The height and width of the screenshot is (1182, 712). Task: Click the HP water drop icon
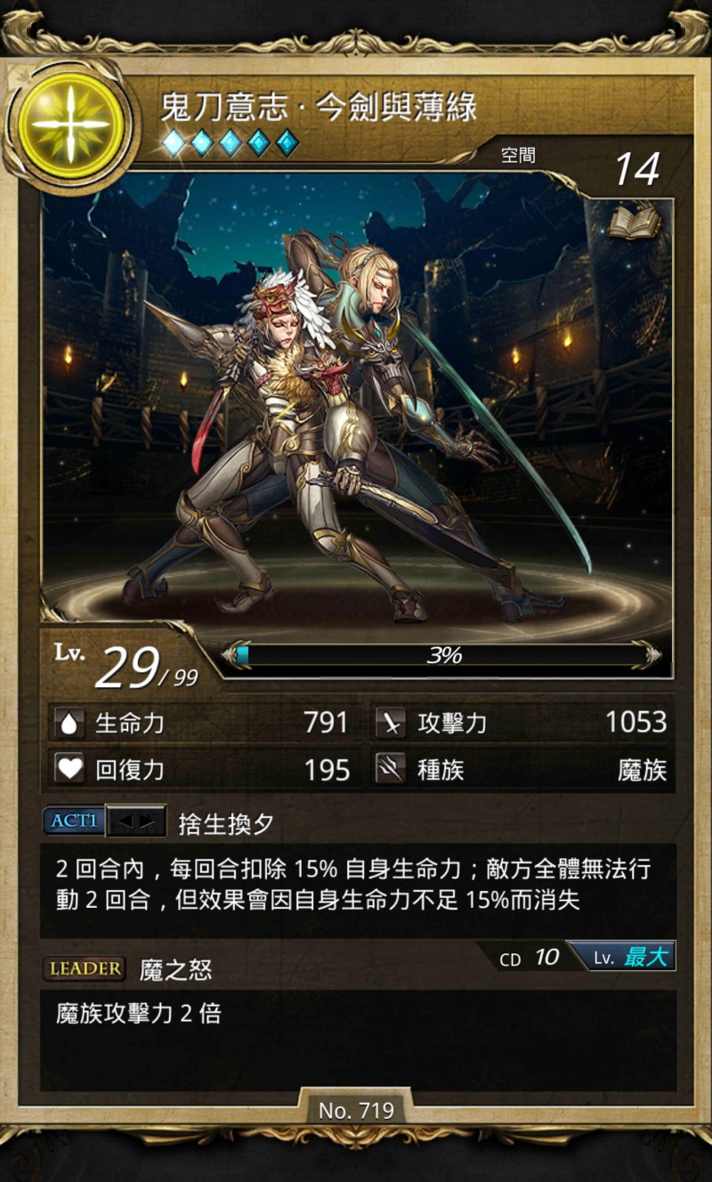pyautogui.click(x=69, y=724)
